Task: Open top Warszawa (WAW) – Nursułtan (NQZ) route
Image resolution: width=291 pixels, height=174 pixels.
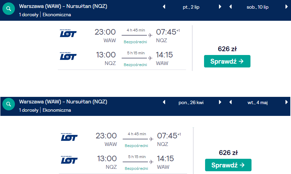Action: pos(63,6)
